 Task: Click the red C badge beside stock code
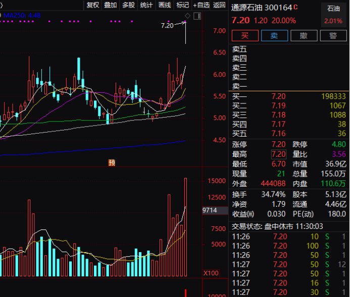[295, 8]
